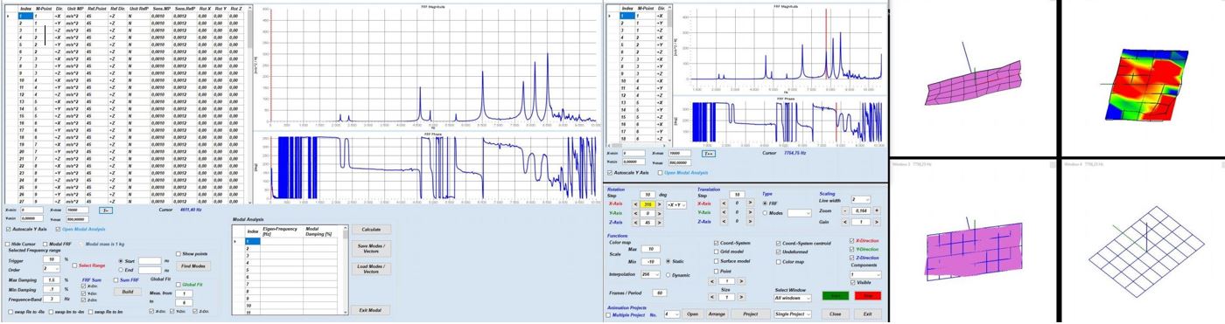Viewport: 1225px width, 324px height.
Task: Increase the Gain value with its right arrow
Action: pos(877,222)
